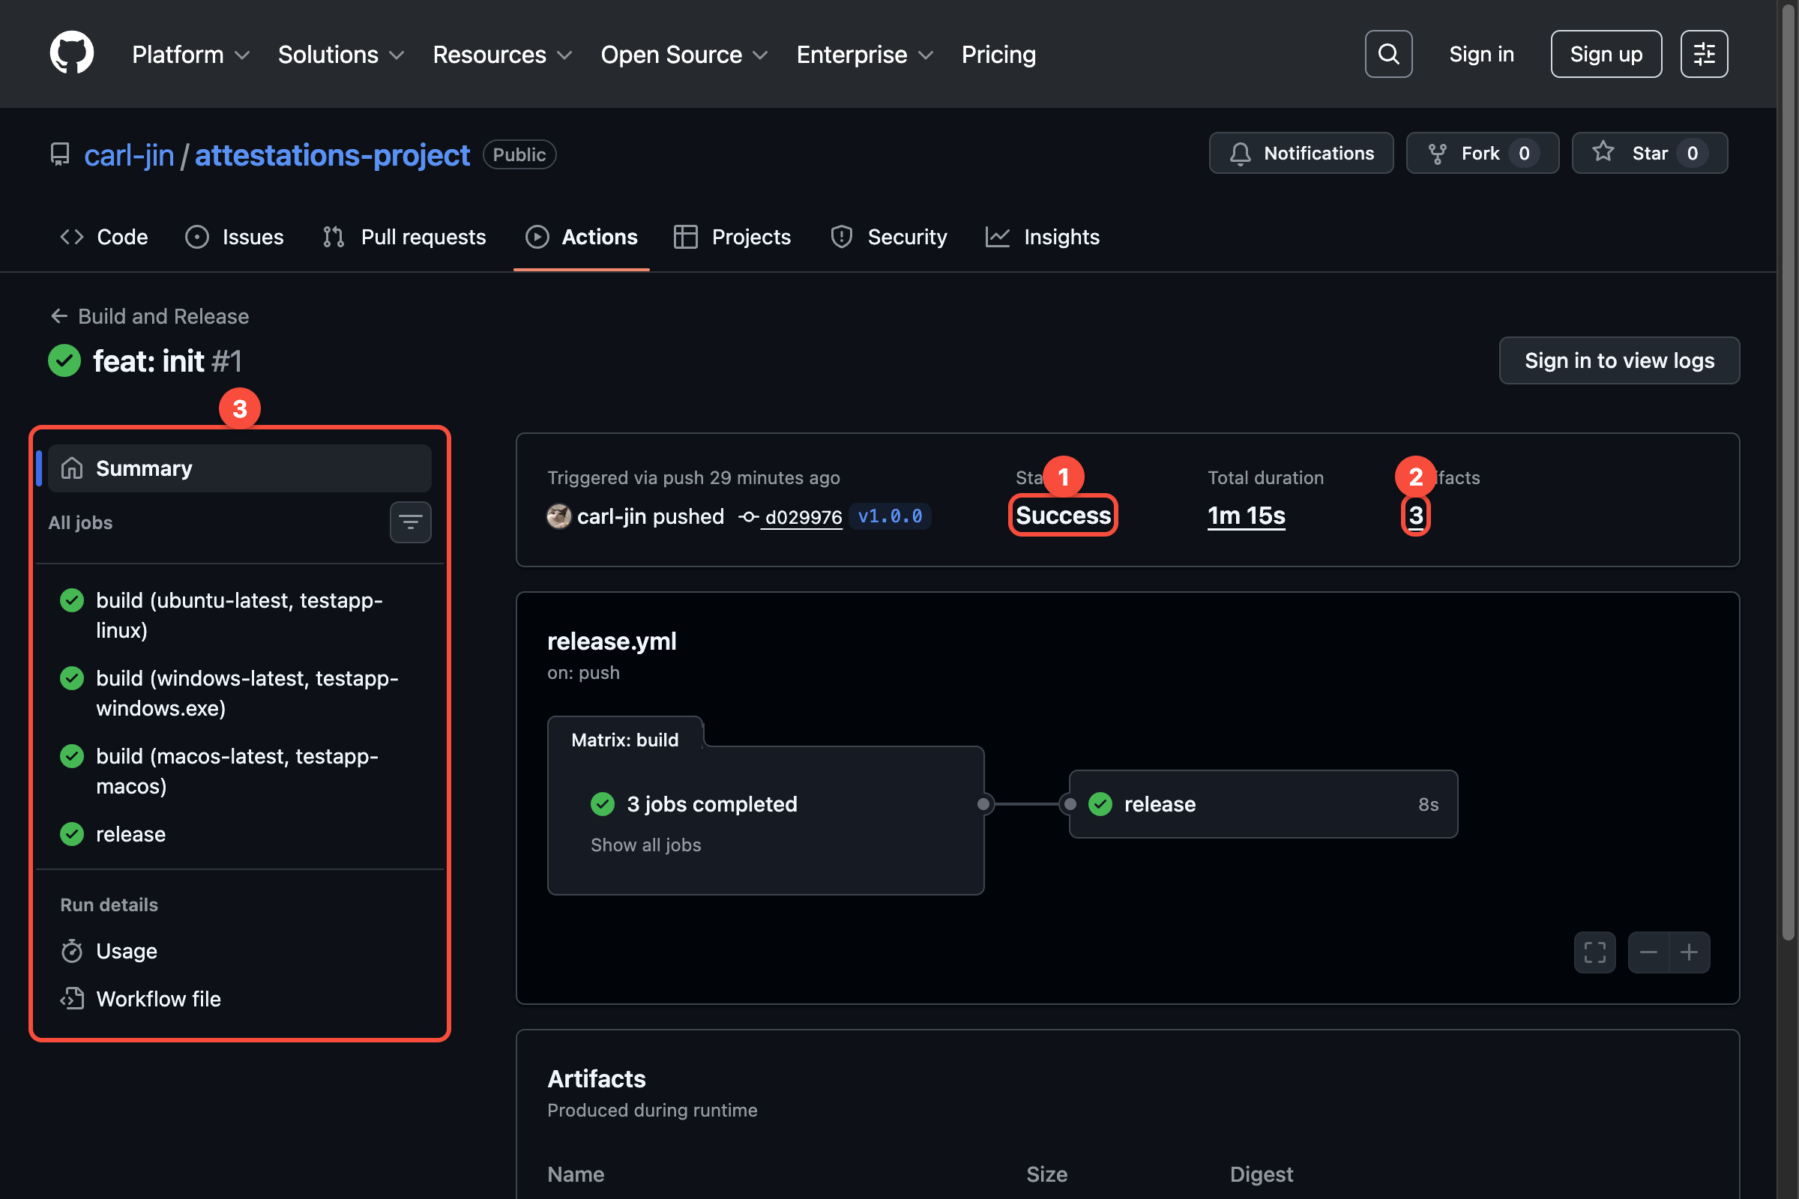The height and width of the screenshot is (1199, 1799).
Task: Click Sign in to view logs
Action: [x=1618, y=360]
